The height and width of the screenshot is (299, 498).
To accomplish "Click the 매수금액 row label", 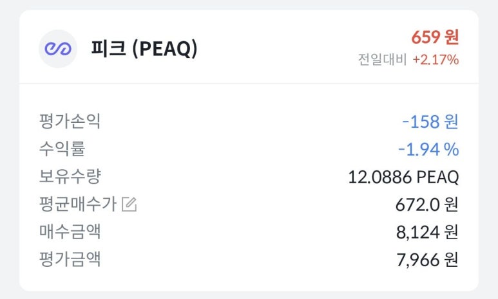I will [70, 231].
